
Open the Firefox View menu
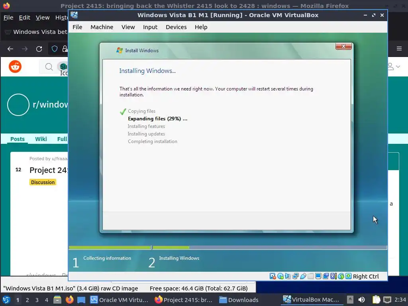click(42, 18)
